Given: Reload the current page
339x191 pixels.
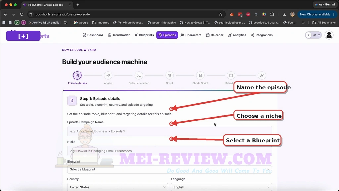Looking at the screenshot, I should point(22,14).
